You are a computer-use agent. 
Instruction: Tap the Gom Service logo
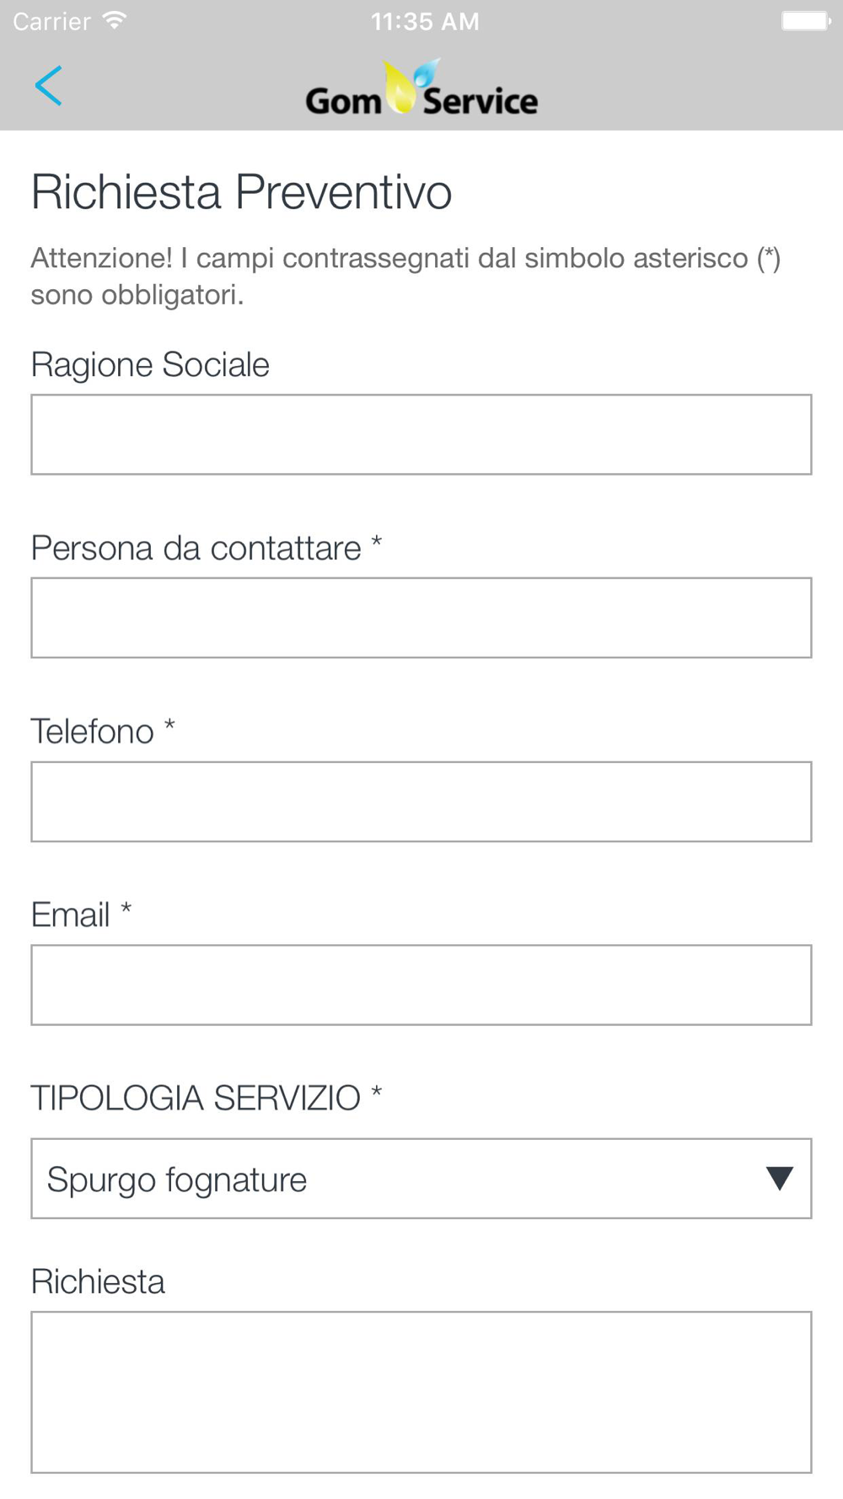click(x=421, y=88)
